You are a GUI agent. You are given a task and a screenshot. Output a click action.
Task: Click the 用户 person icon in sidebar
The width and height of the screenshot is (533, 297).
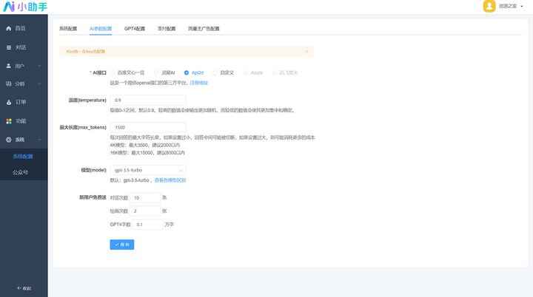point(9,65)
